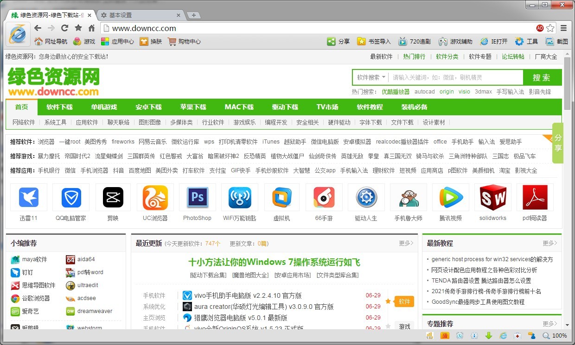Open the browser main menu button
Viewport: 575px width, 345px height.
(564, 28)
